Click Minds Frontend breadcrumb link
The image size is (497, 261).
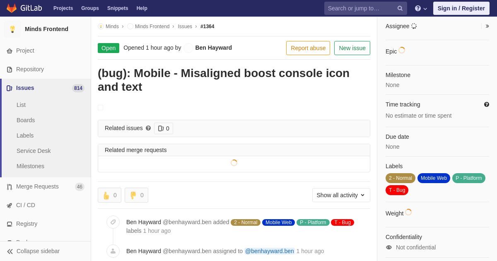tap(152, 27)
